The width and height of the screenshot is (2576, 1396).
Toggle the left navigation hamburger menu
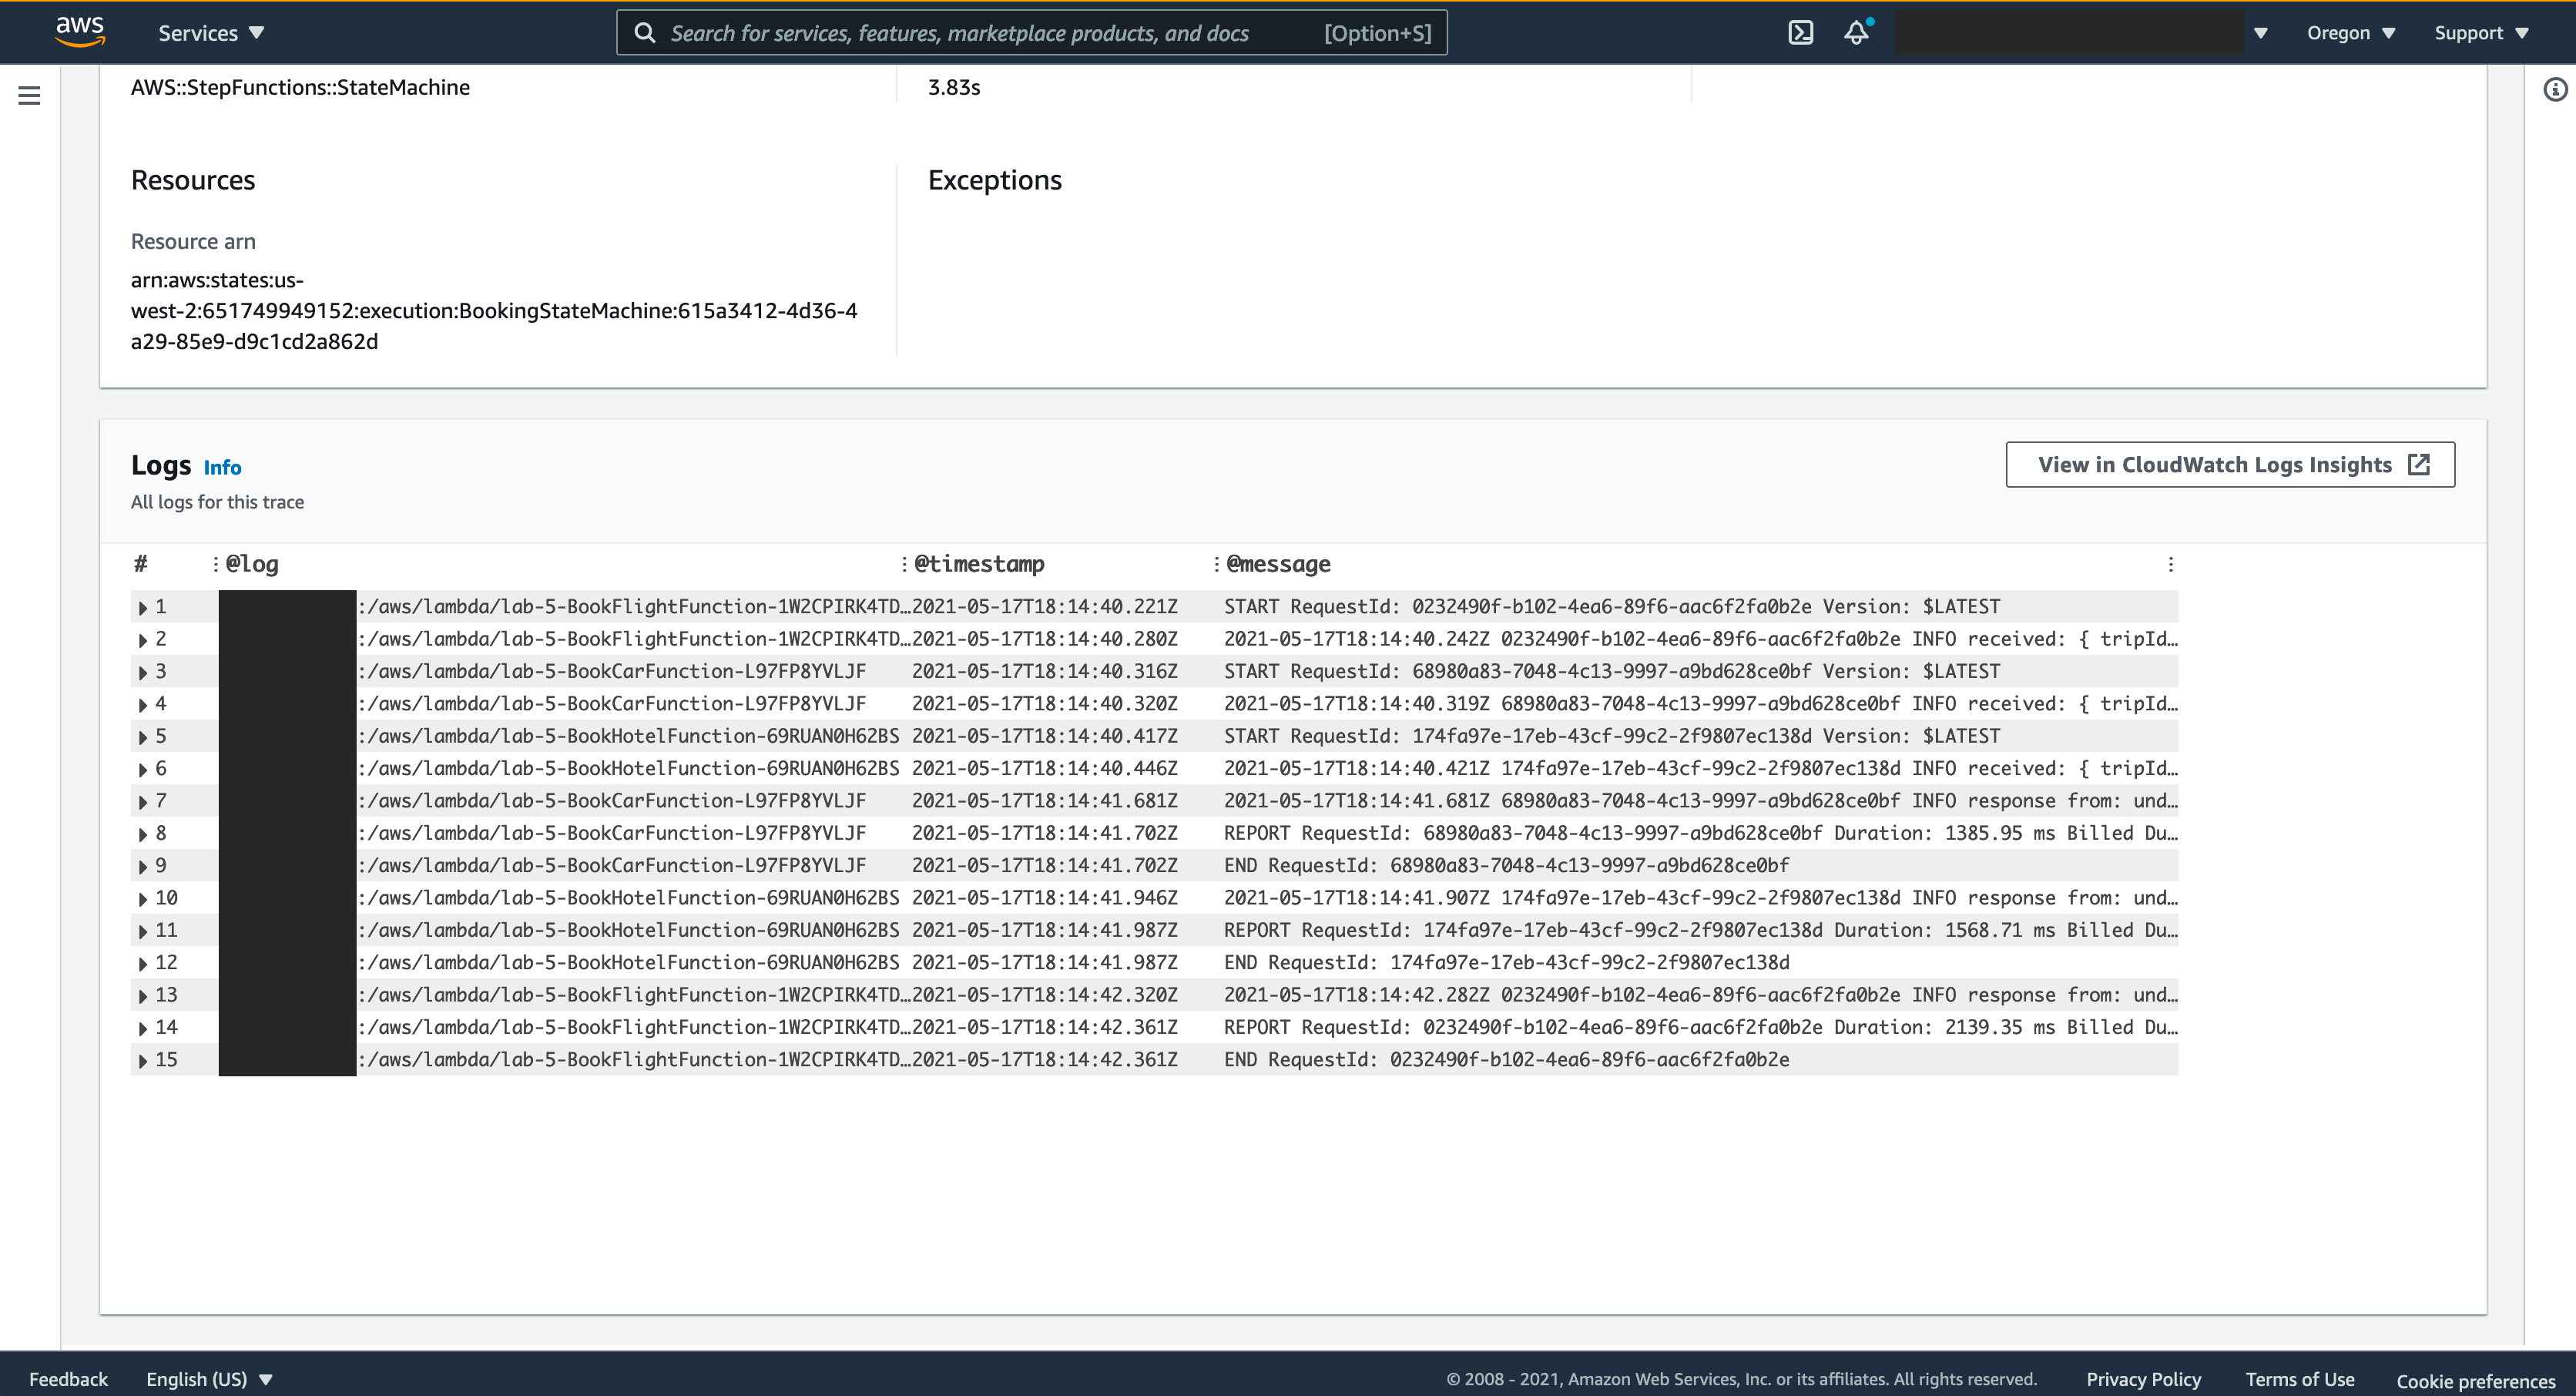click(29, 95)
